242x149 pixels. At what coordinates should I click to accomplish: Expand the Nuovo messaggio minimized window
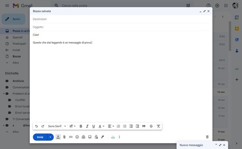[x=220, y=145]
